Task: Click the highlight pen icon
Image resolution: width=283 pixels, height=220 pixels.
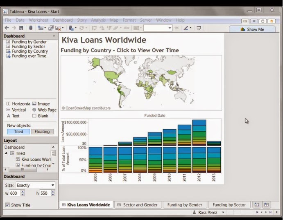Action: pos(186,28)
